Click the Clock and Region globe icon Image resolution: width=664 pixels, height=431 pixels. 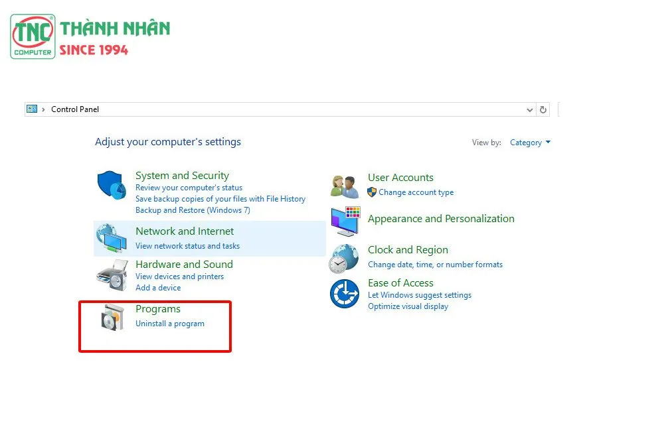coord(345,259)
